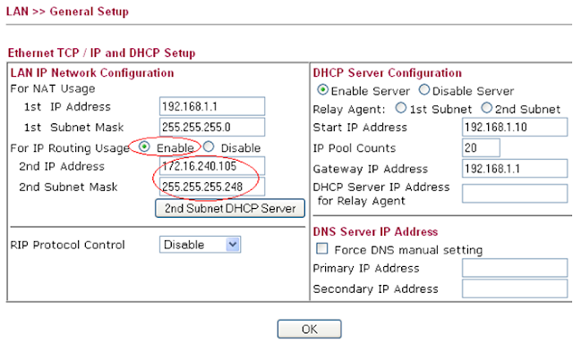The image size is (573, 342).
Task: Click the 'RIP Protocol Control' label
Action: [68, 245]
